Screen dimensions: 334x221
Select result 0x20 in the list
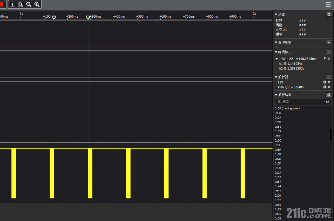[278, 195]
